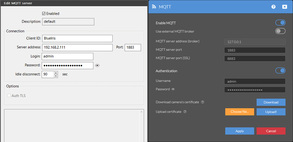Click the Upload certificate label
Viewport: 293px width, 142px height.
[168, 112]
